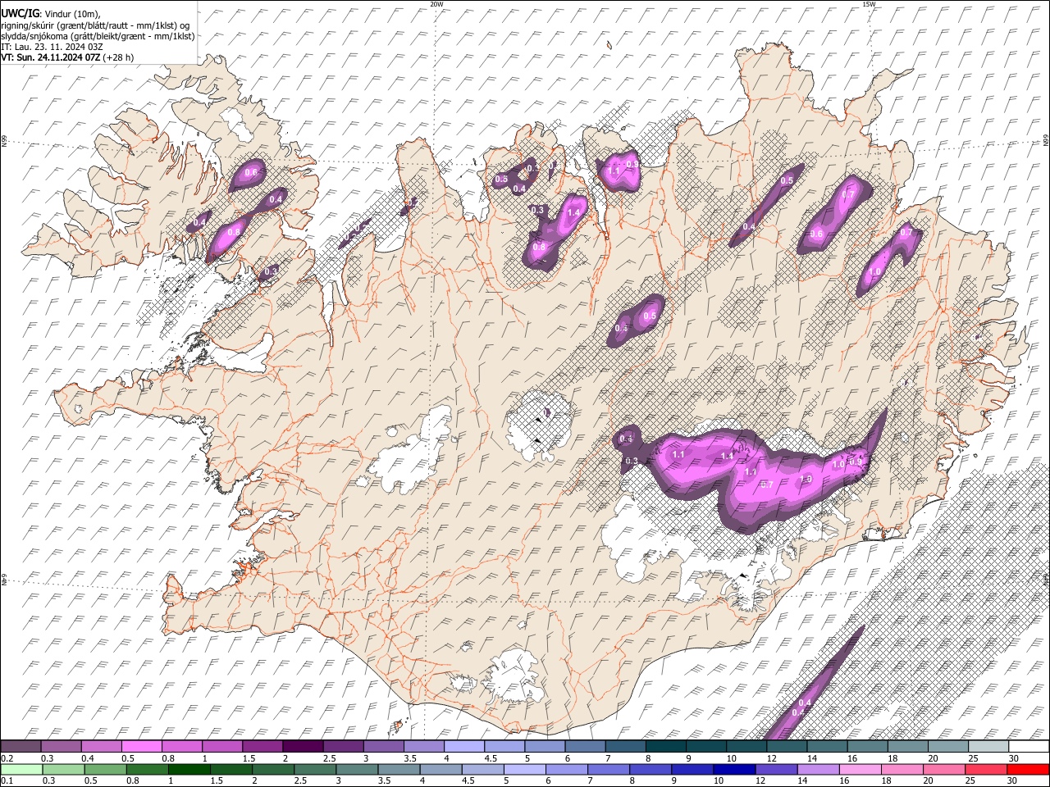1050x787 pixels.
Task: Click the "15W" longitude label
Action: 869,4
